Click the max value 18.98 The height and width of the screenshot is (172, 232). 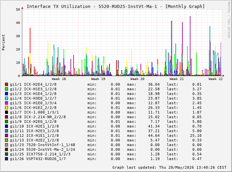pos(154,94)
